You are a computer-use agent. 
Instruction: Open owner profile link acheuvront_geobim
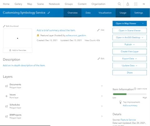76,35
